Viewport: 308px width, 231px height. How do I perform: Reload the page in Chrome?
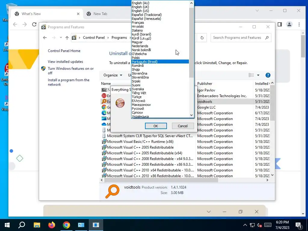click(x=34, y=24)
